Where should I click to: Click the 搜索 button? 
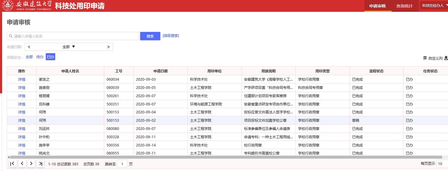pyautogui.click(x=150, y=36)
